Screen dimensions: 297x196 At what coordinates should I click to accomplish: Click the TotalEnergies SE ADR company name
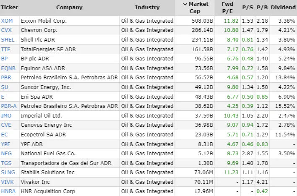click(48, 49)
